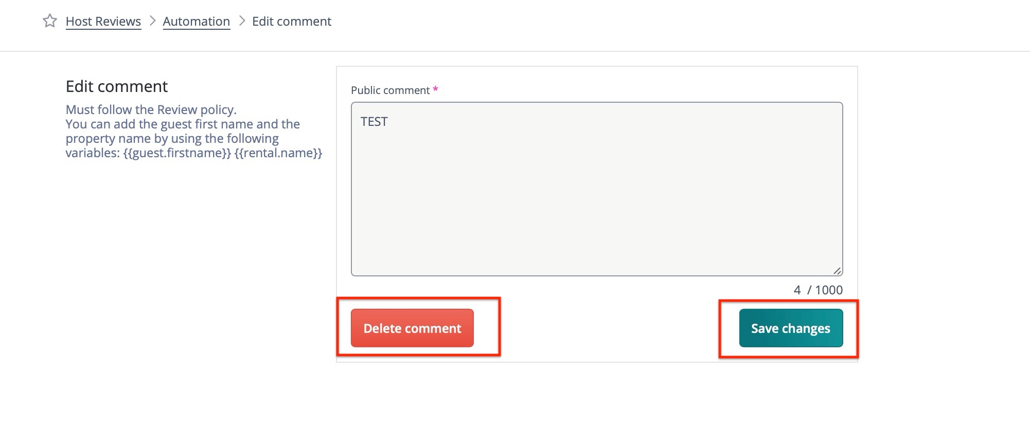Click the 4 / 1000 character counter
The height and width of the screenshot is (448, 1030).
coord(818,290)
